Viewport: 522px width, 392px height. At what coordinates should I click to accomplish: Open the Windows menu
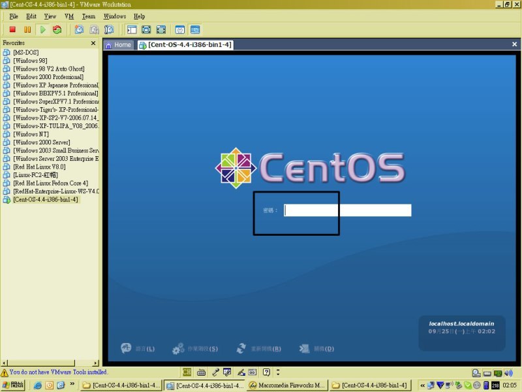click(x=115, y=16)
